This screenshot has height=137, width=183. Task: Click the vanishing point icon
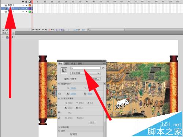(59, 118)
